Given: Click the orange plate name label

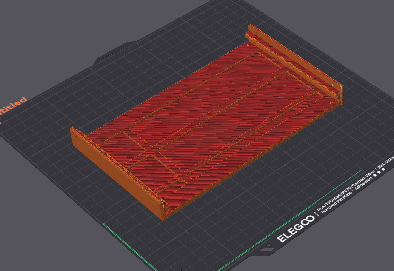Looking at the screenshot, I should [12, 106].
